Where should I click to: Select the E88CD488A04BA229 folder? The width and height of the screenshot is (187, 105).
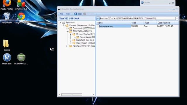coord(82,32)
